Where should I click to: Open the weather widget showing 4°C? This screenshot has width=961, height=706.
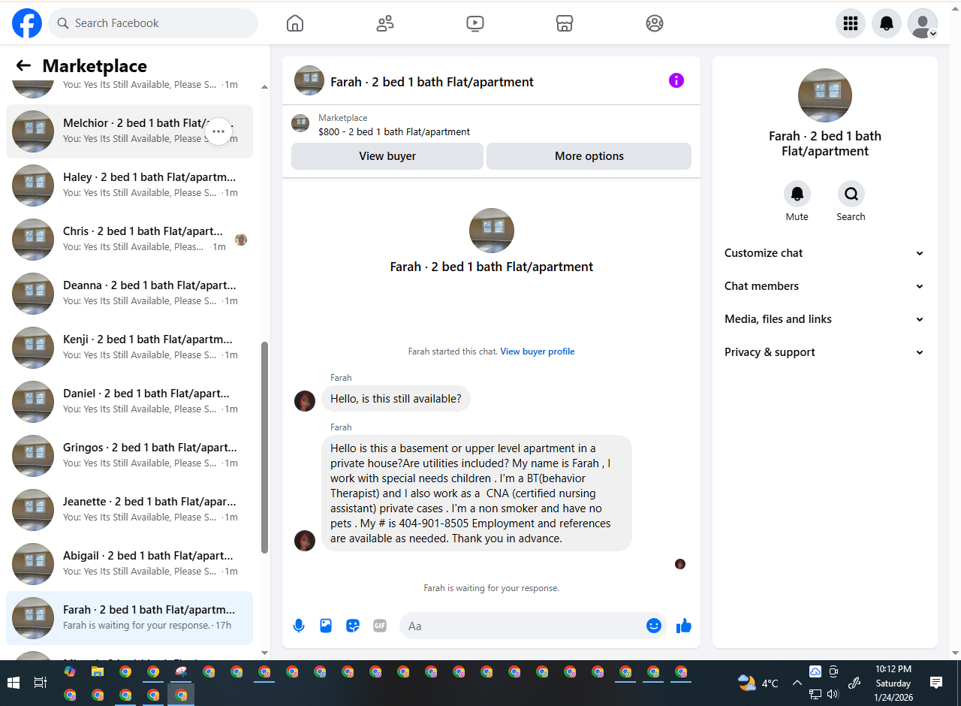[x=758, y=683]
